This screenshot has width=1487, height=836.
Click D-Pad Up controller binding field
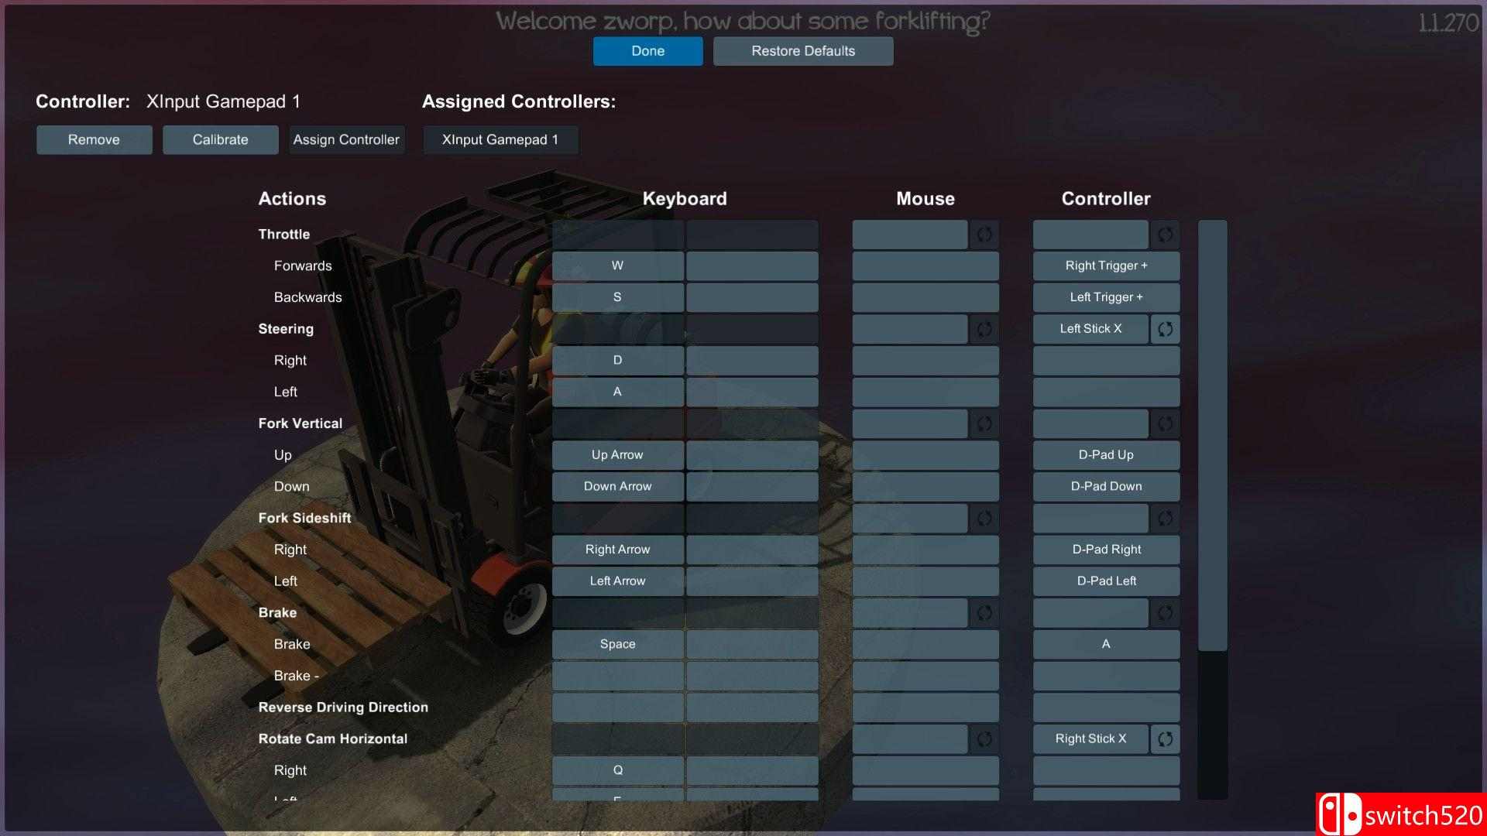point(1105,455)
